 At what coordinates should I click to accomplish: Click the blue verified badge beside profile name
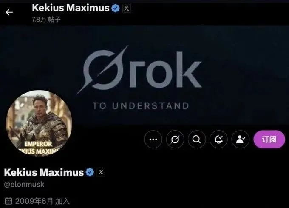(90, 172)
